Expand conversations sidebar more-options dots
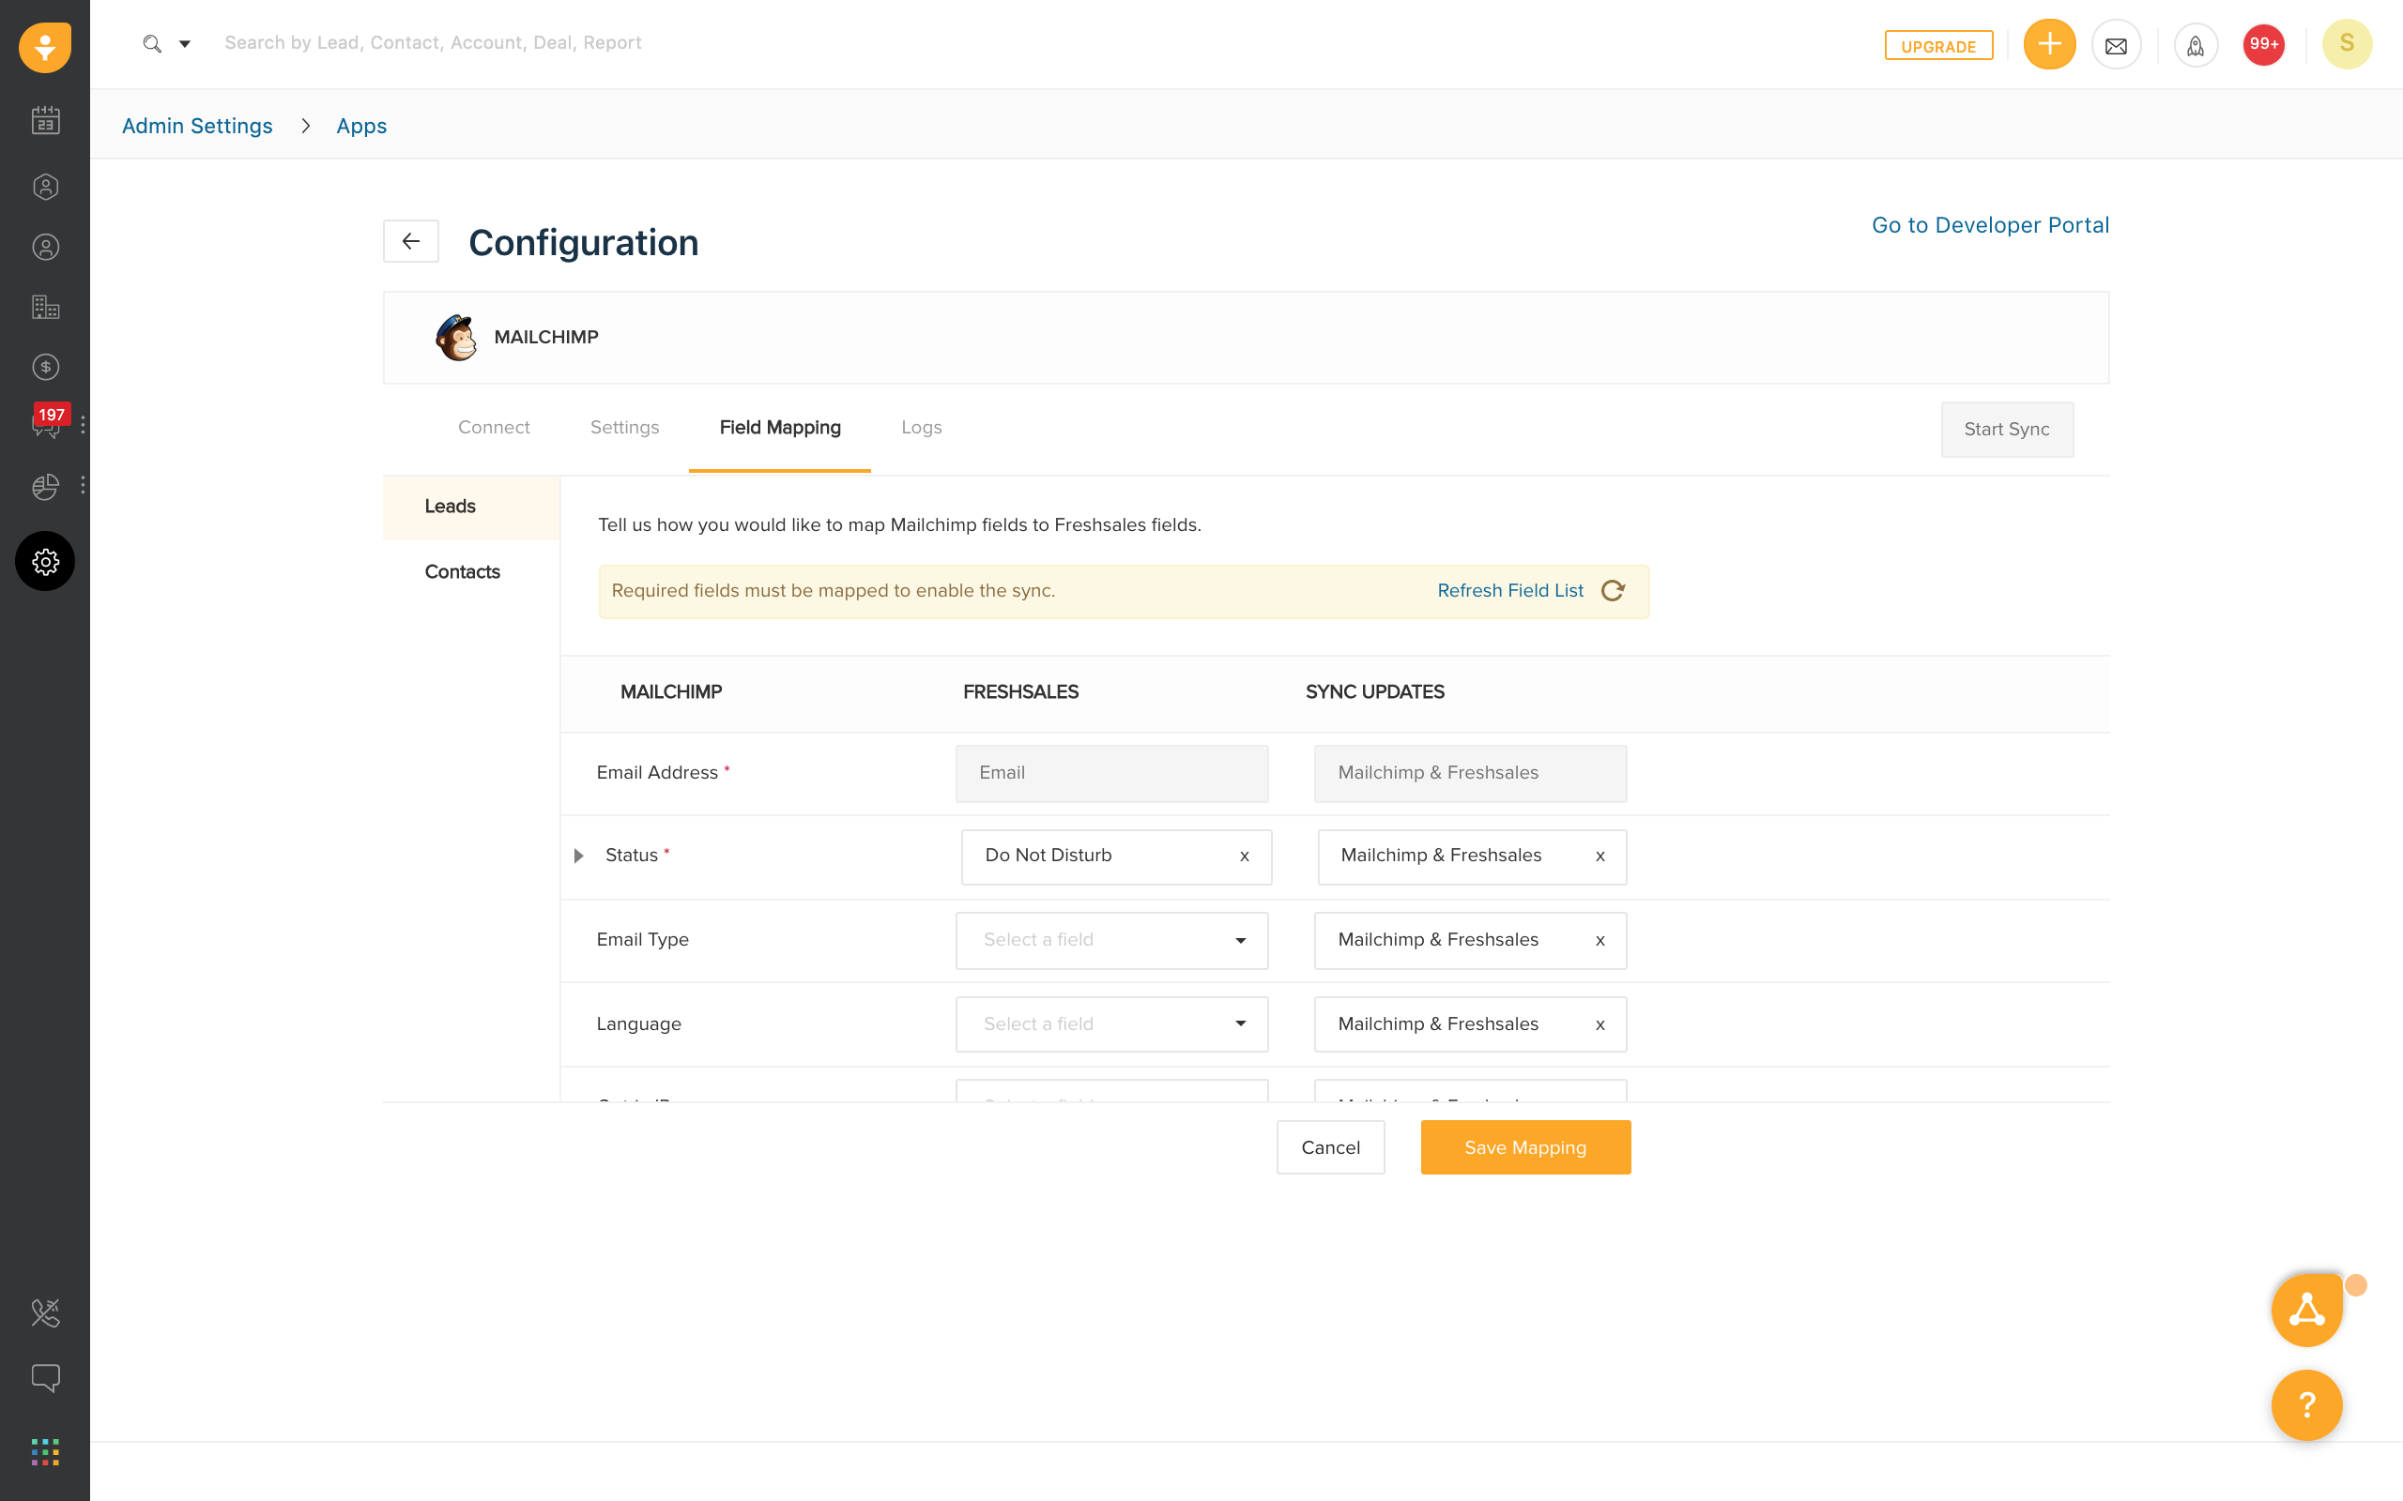The width and height of the screenshot is (2403, 1501). (83, 425)
